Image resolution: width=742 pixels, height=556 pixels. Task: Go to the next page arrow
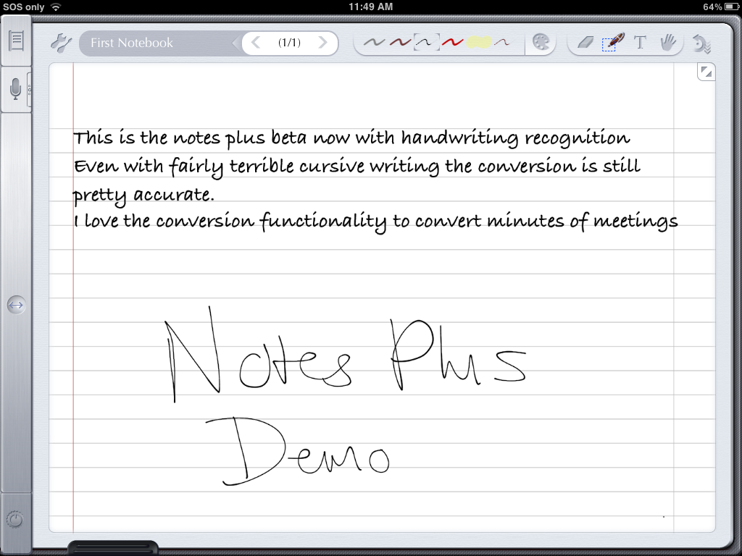(x=322, y=43)
